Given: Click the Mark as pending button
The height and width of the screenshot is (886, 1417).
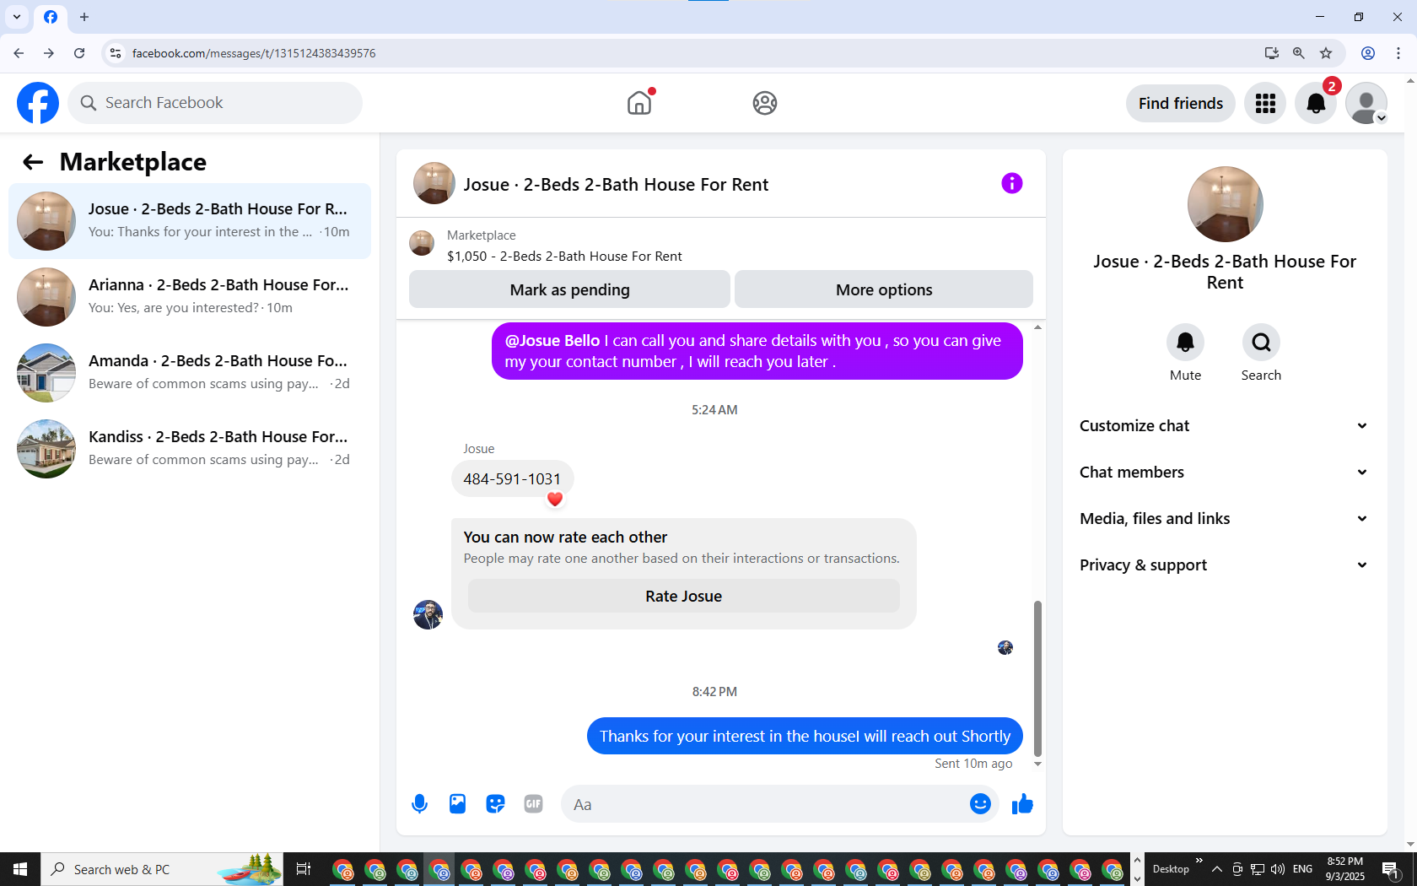Looking at the screenshot, I should pyautogui.click(x=569, y=289).
